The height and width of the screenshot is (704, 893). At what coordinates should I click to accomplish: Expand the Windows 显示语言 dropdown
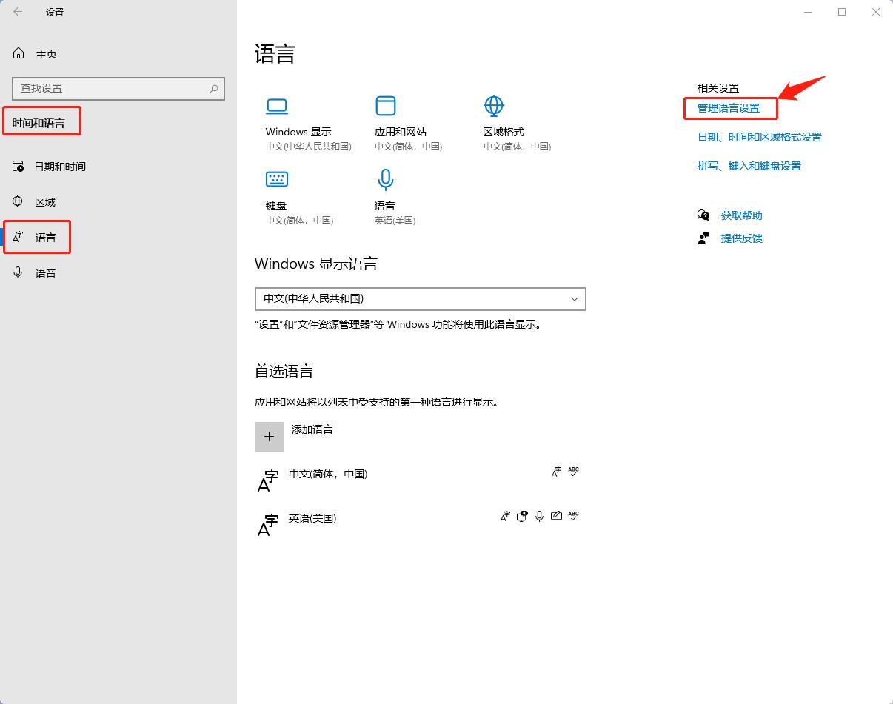(420, 298)
